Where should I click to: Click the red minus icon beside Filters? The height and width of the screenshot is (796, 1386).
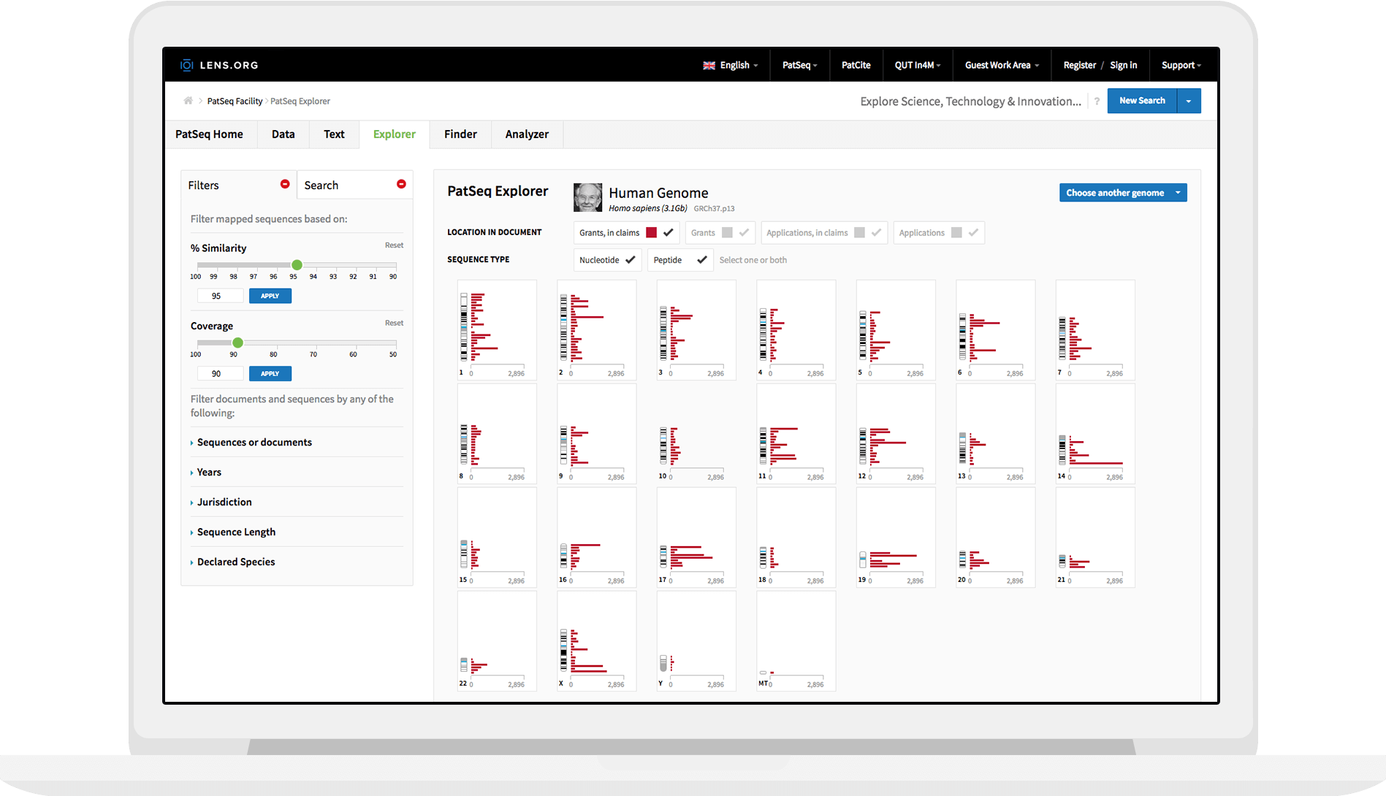click(285, 184)
